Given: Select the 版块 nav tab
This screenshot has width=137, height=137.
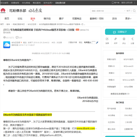Looking at the screenshot, I should tap(33, 19).
